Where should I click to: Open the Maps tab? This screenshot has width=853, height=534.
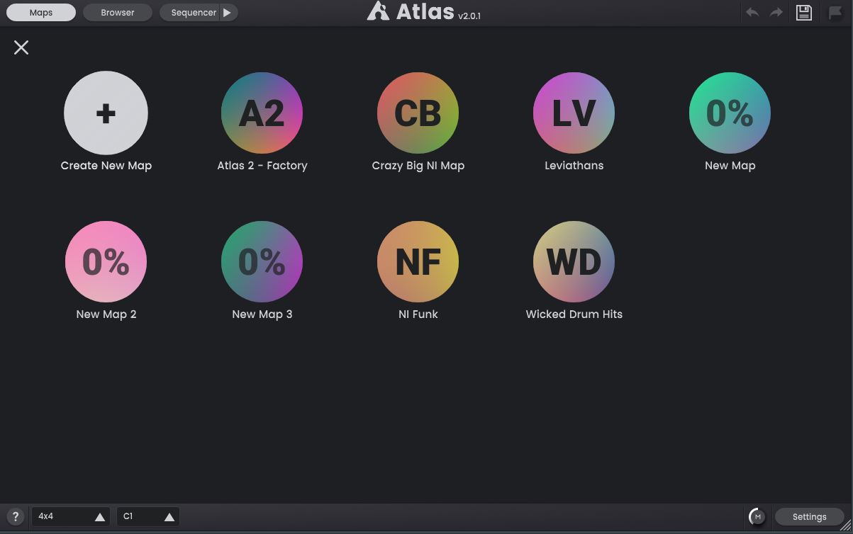pyautogui.click(x=41, y=12)
